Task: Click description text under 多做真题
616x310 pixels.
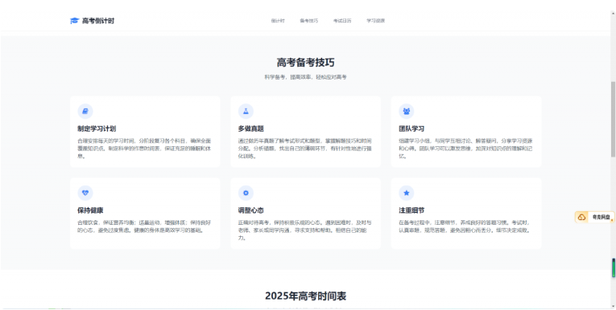Action: coord(305,149)
